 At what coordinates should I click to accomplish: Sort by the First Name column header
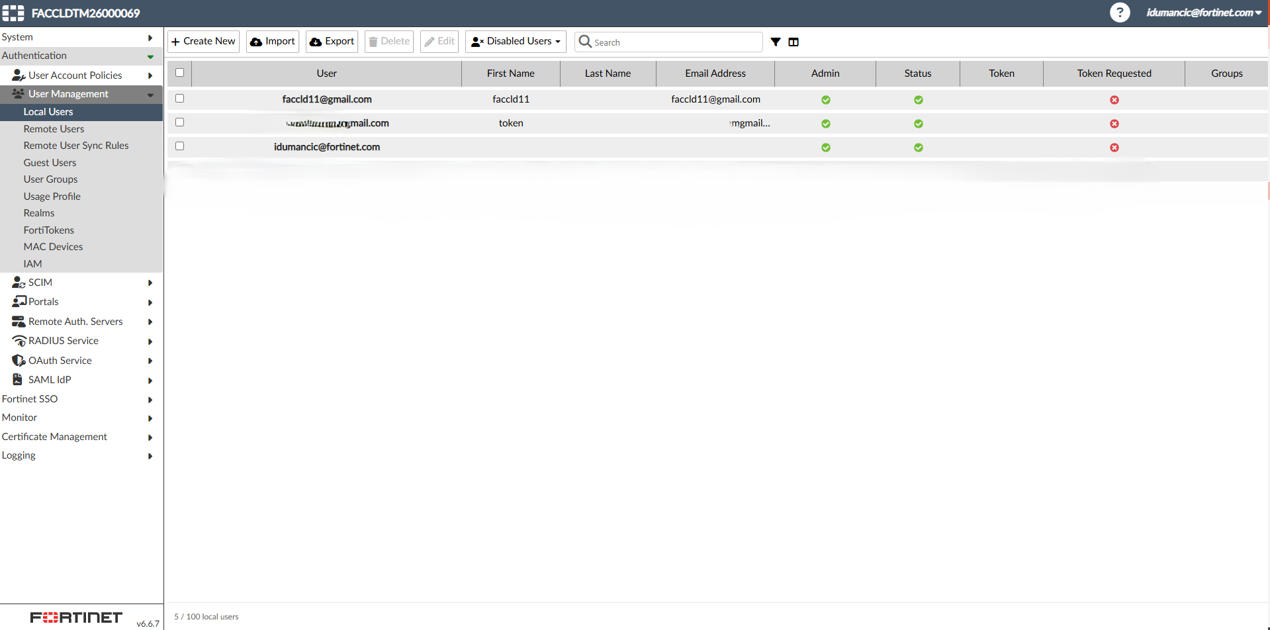[x=511, y=73]
